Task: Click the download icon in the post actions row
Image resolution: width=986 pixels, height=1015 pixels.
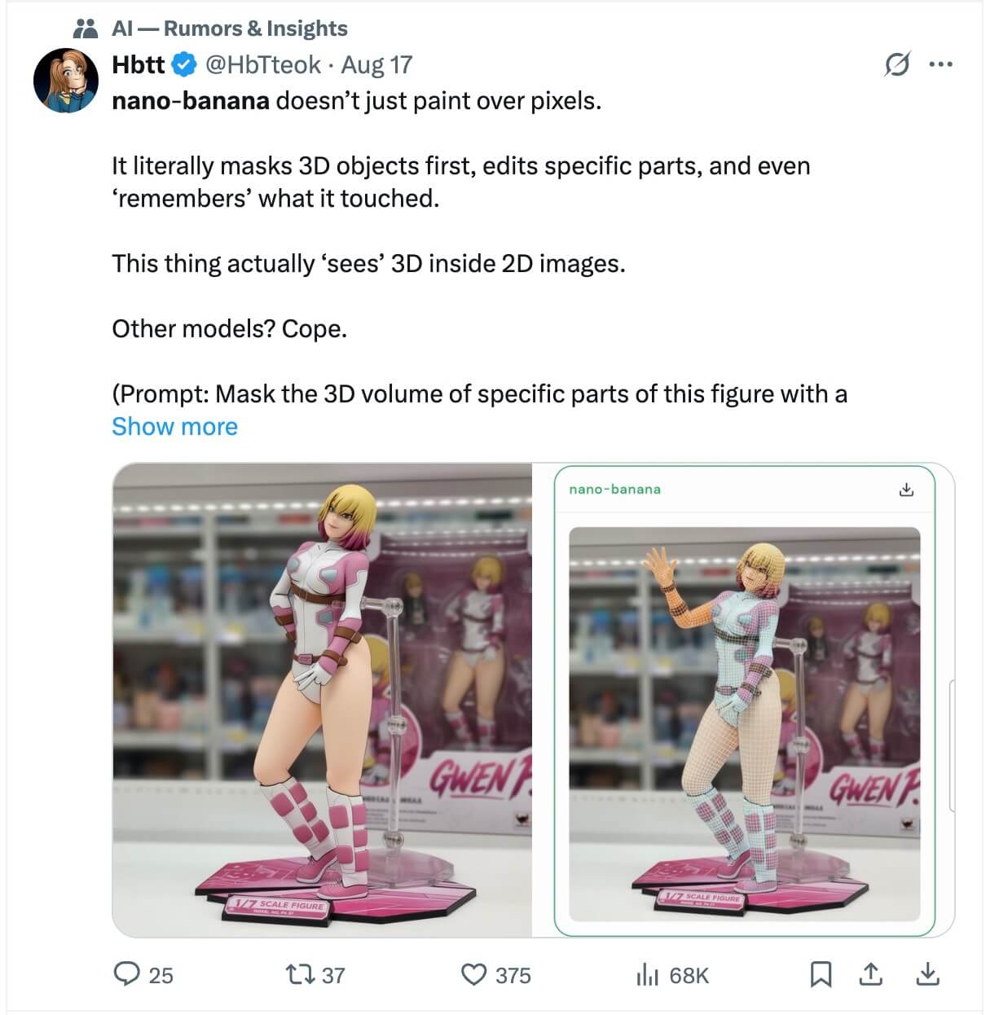Action: pyautogui.click(x=928, y=974)
